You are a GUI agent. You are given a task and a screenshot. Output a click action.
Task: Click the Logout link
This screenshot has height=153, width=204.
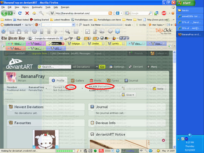click(98, 53)
